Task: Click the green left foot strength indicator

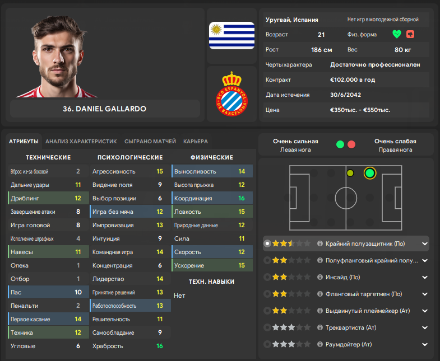Action: point(340,144)
